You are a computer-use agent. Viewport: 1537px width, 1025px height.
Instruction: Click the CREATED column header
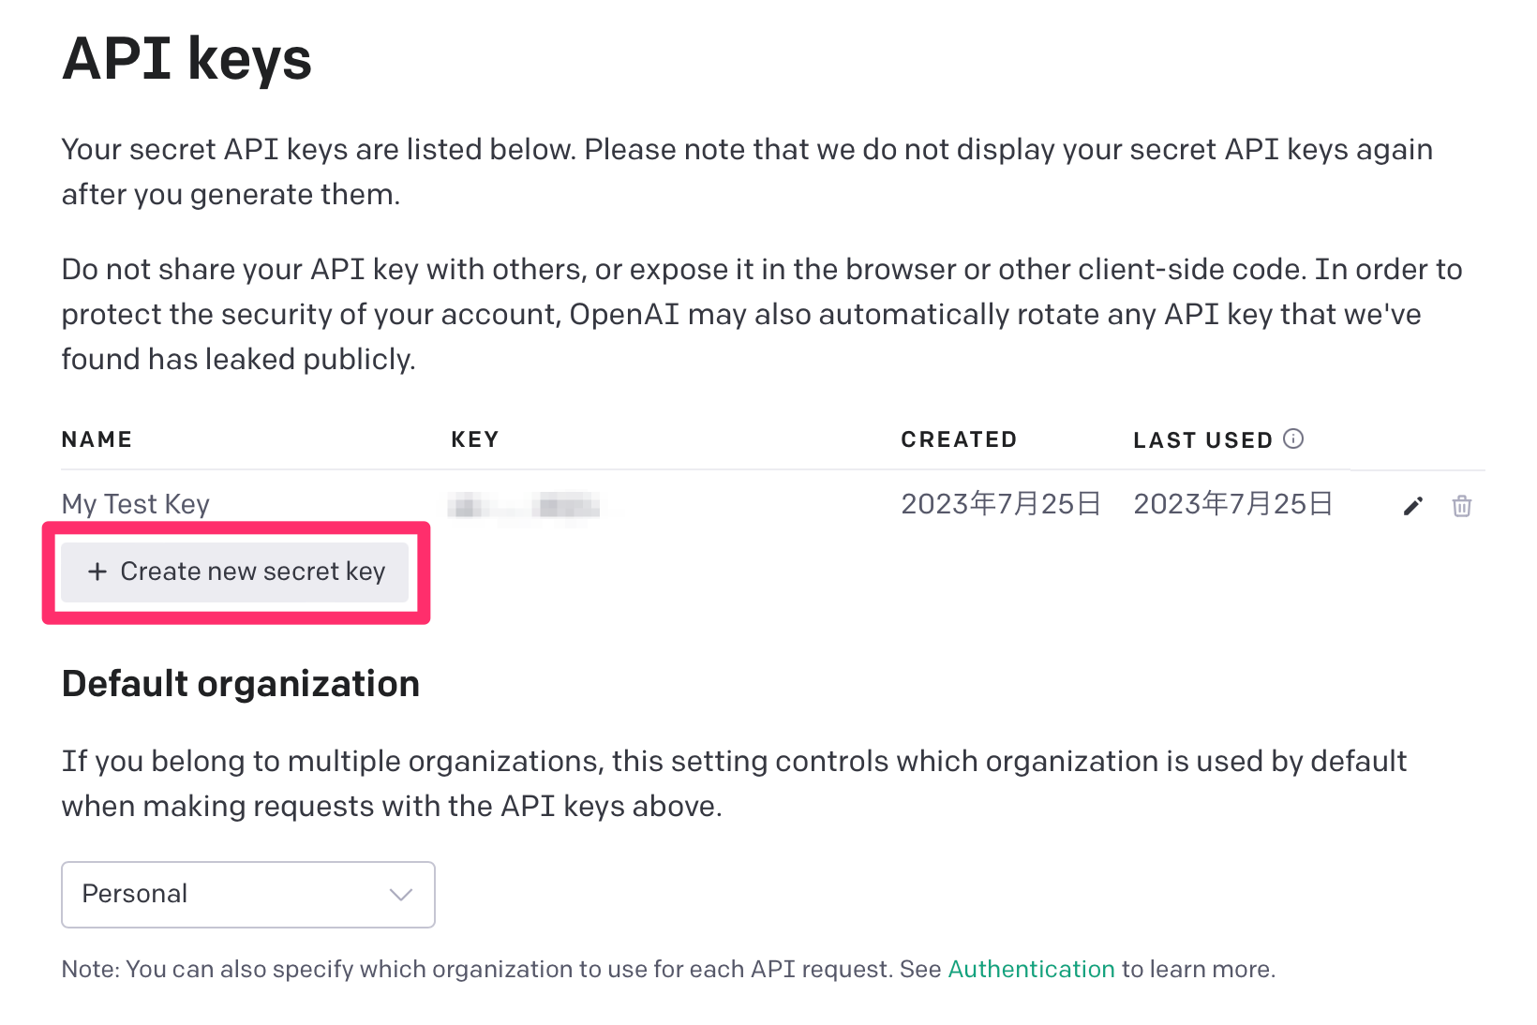(x=958, y=439)
